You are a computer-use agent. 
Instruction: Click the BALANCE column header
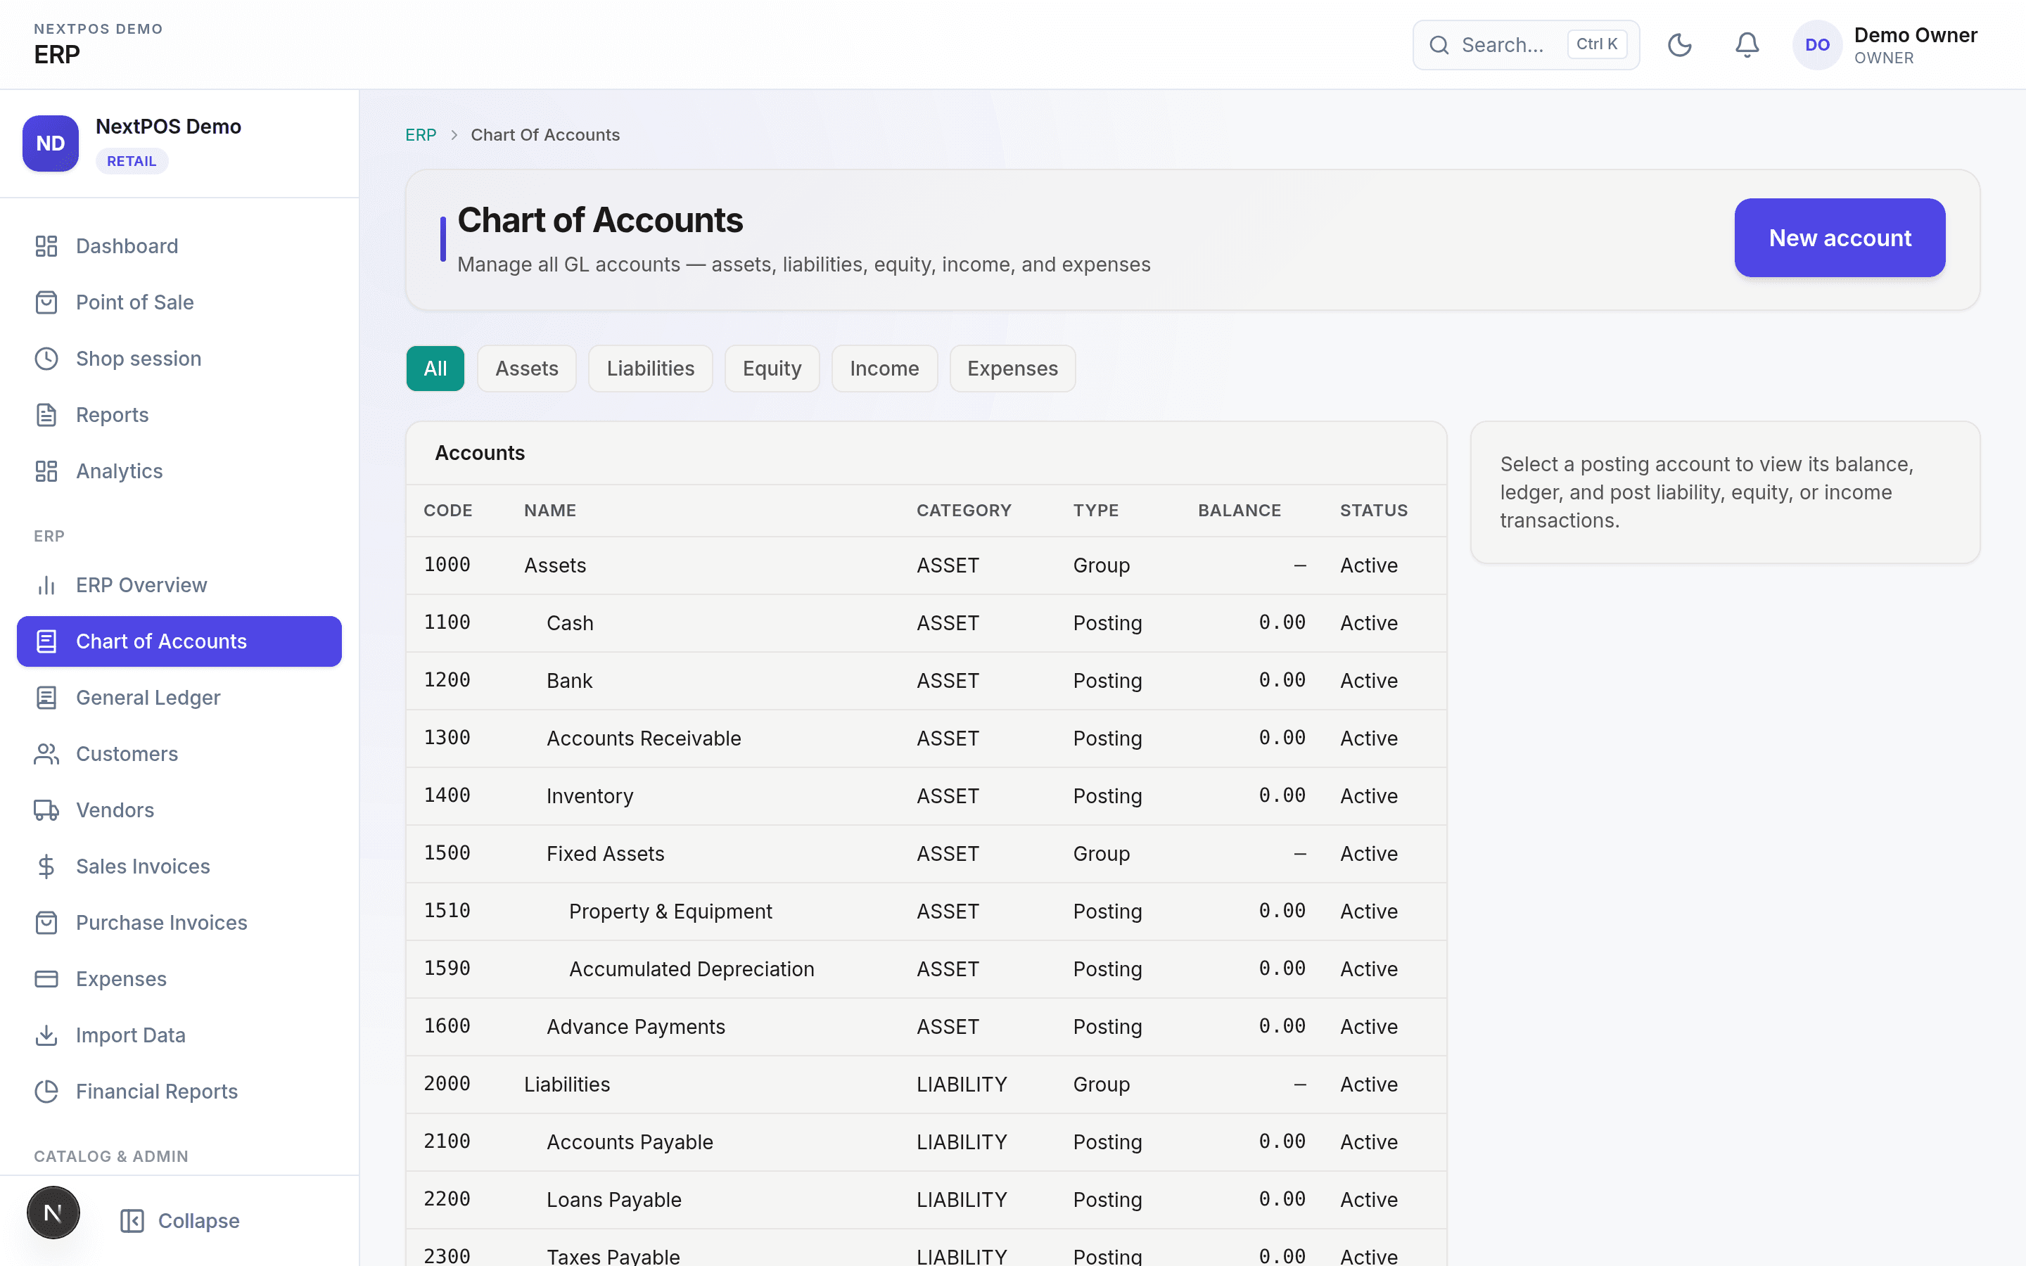pos(1239,511)
